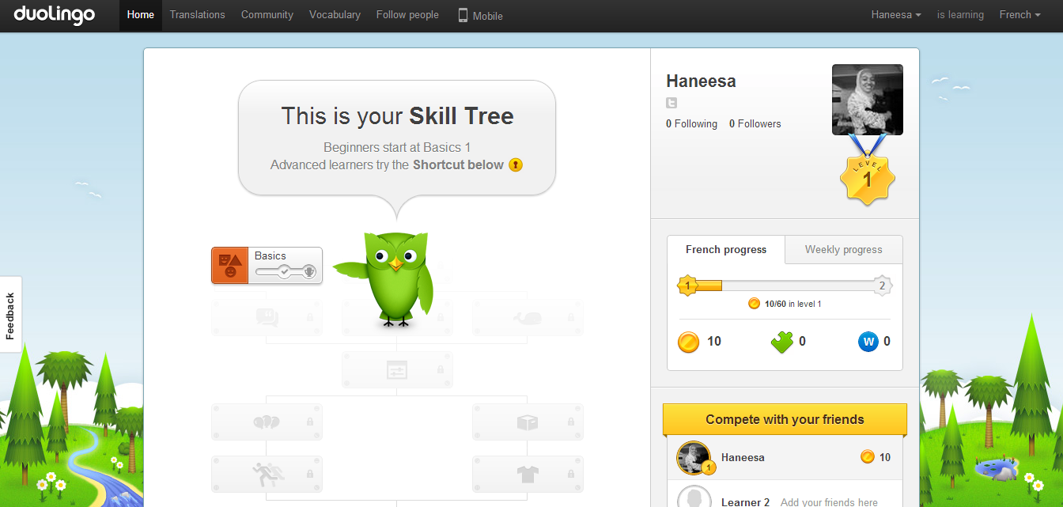Select the French progress tab
This screenshot has width=1063, height=507.
click(x=726, y=249)
